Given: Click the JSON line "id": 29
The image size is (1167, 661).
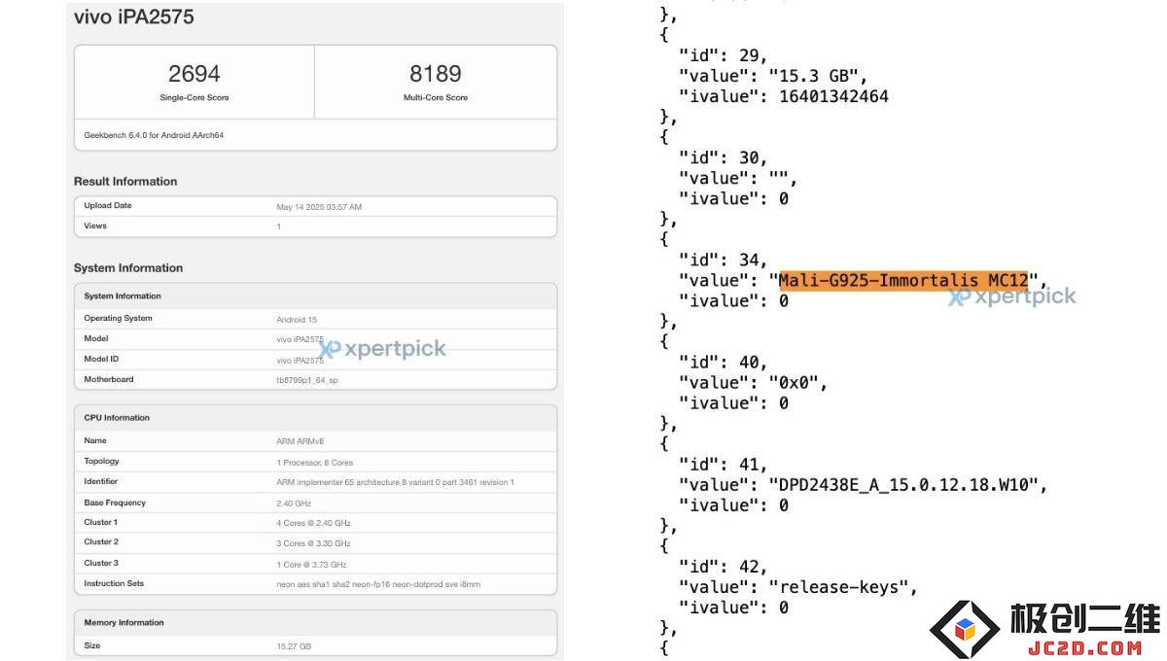Looking at the screenshot, I should click(724, 55).
